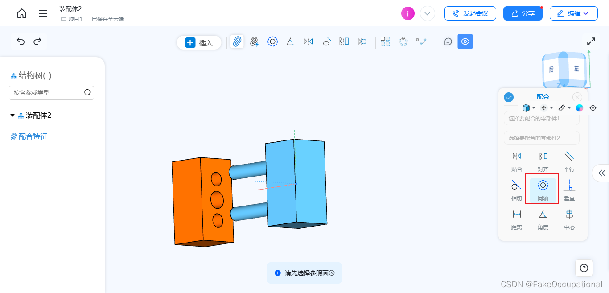The image size is (609, 293).
Task: Click the target crosshair icon
Action: tap(593, 108)
